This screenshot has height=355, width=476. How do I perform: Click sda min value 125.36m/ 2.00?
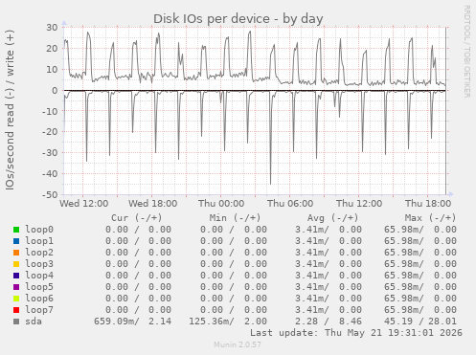click(228, 322)
